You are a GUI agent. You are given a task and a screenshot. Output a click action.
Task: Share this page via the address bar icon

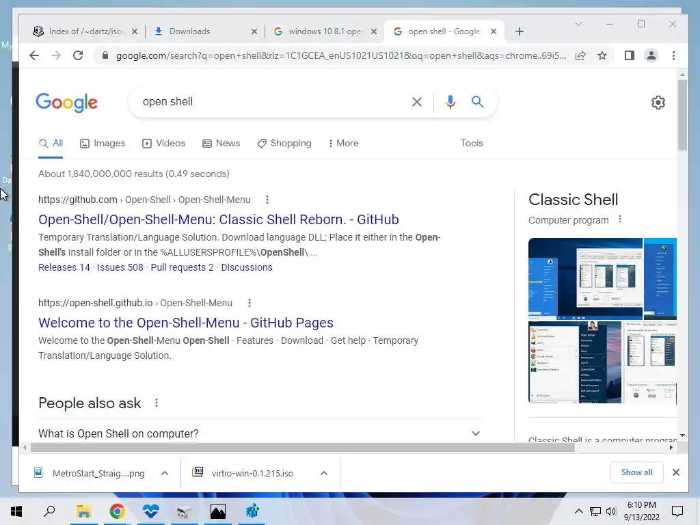(580, 55)
